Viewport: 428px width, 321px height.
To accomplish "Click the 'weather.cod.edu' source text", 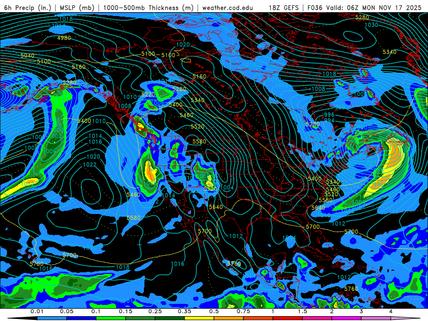I will [x=227, y=7].
